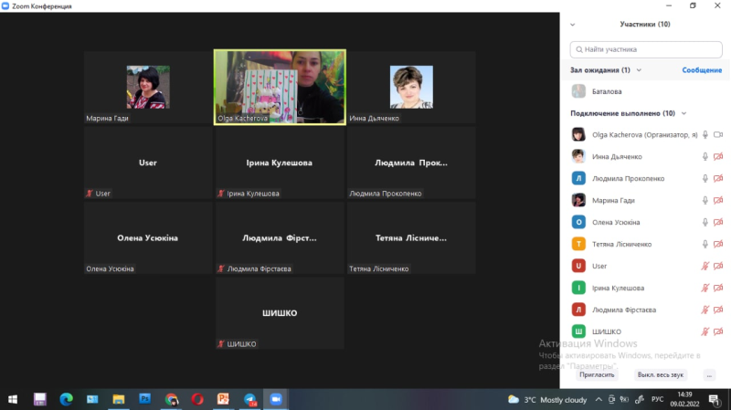Click crossed camera icon for Марина Гади
The height and width of the screenshot is (410, 731).
718,200
